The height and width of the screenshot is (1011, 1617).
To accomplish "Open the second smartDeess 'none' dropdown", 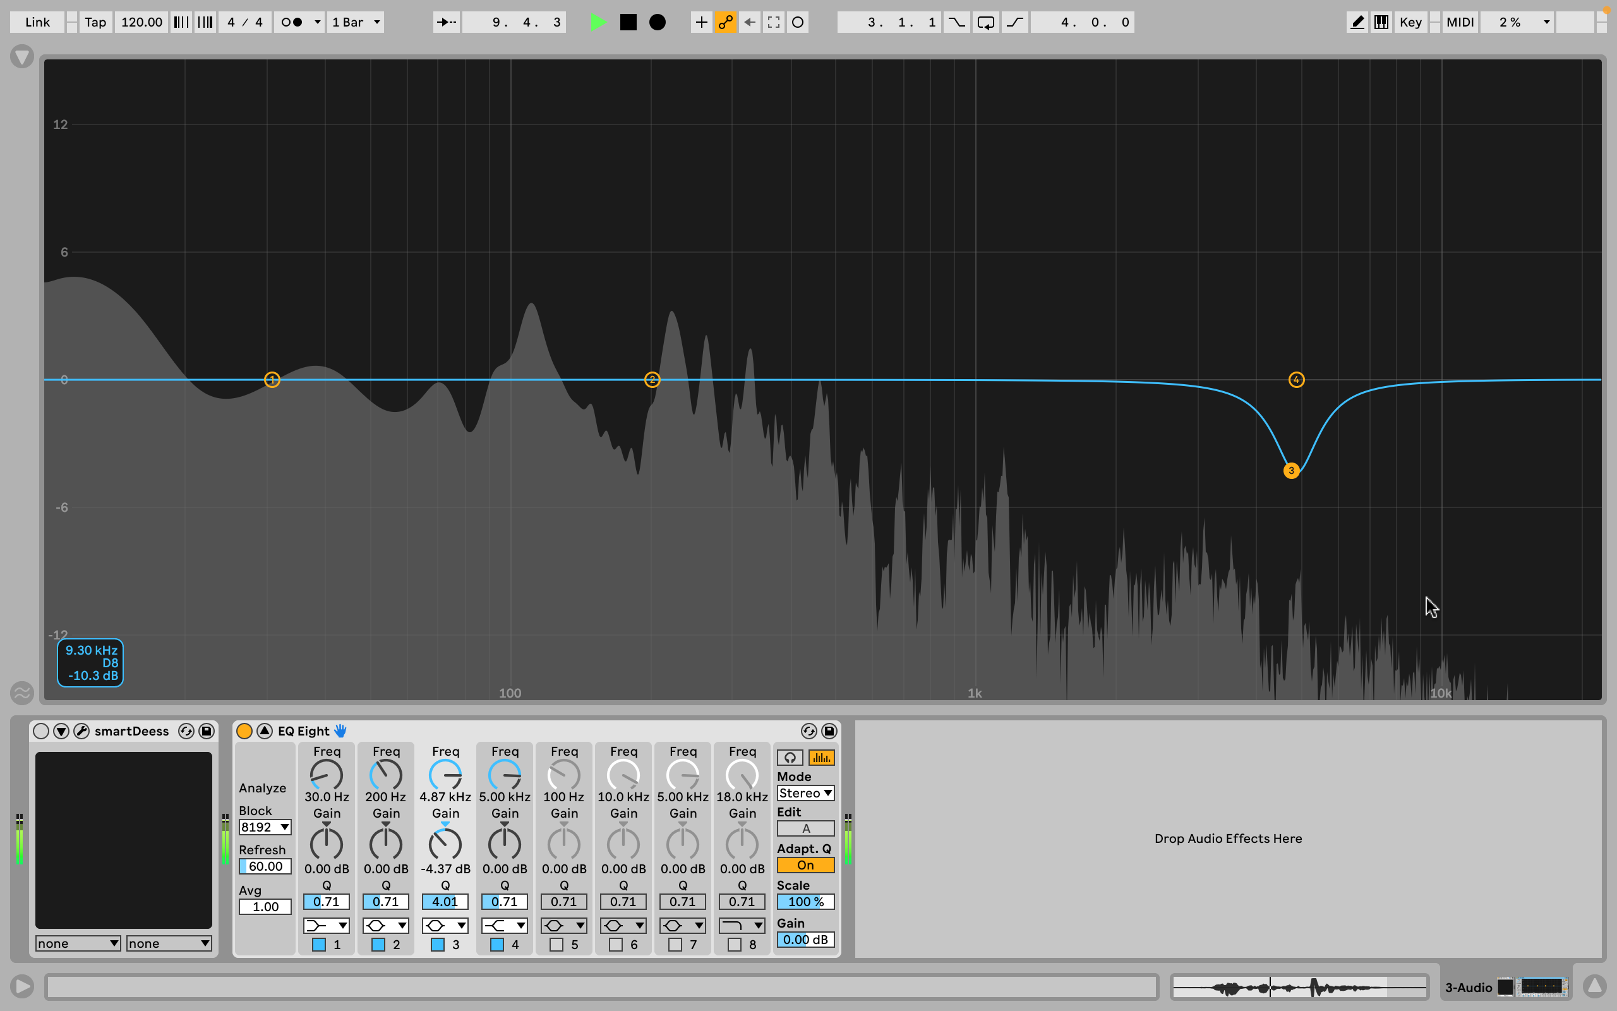I will point(169,943).
